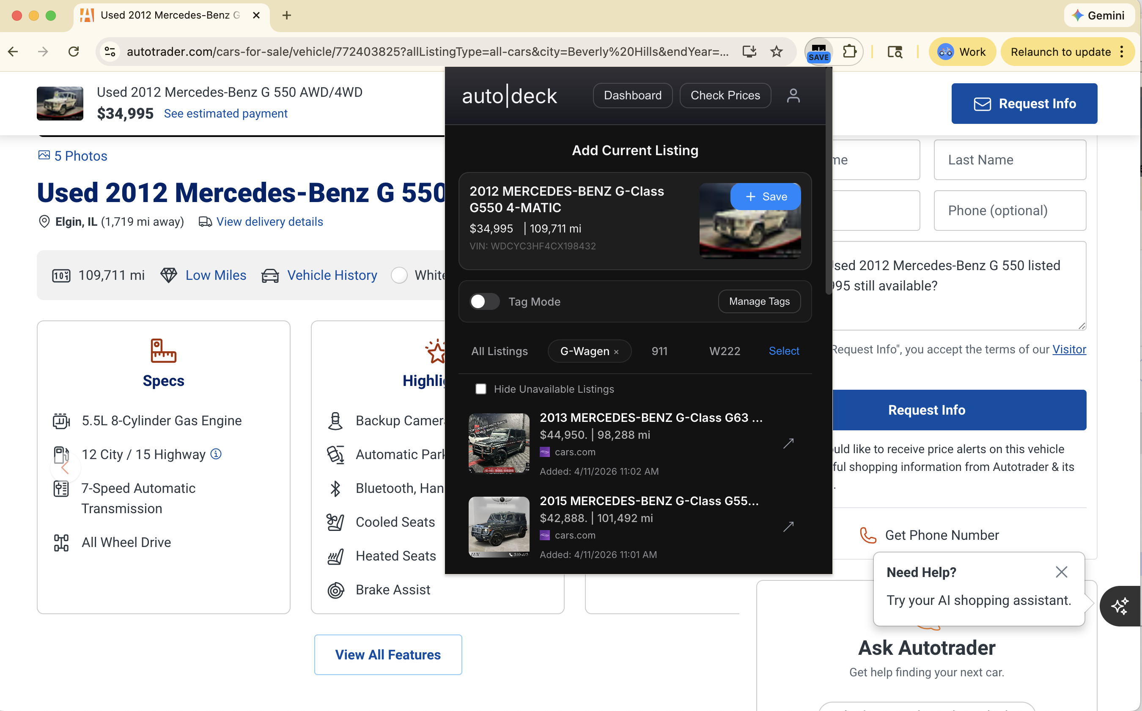Open the external link arrow on 2013 G63 listing
The height and width of the screenshot is (711, 1142).
pos(789,443)
